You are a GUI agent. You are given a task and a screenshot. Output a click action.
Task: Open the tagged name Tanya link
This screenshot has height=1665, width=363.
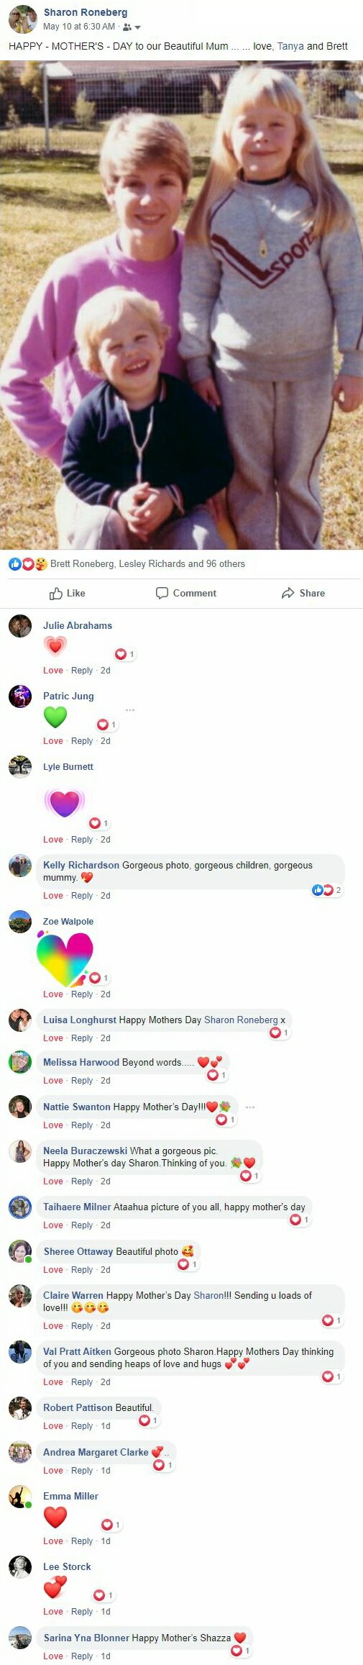coord(290,46)
